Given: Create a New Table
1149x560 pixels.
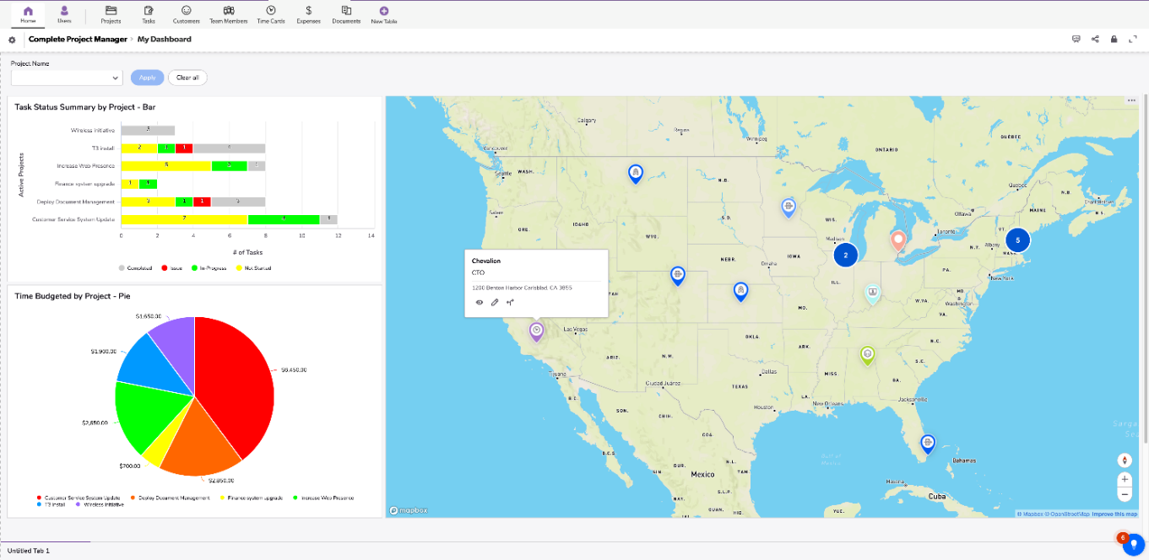Looking at the screenshot, I should point(384,13).
